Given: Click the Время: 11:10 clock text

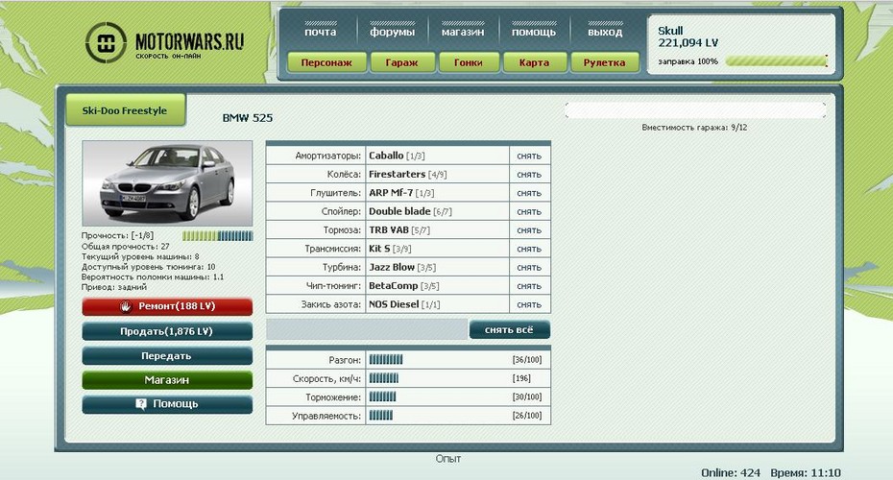Looking at the screenshot, I should coord(806,472).
